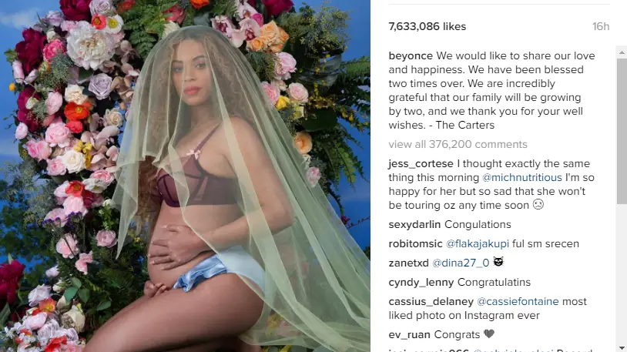Image resolution: width=627 pixels, height=352 pixels.
Task: Click the comments scrollbar down arrow
Action: pos(622,347)
